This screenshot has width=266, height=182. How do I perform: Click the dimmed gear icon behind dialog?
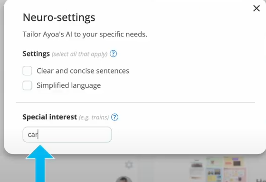[129, 164]
